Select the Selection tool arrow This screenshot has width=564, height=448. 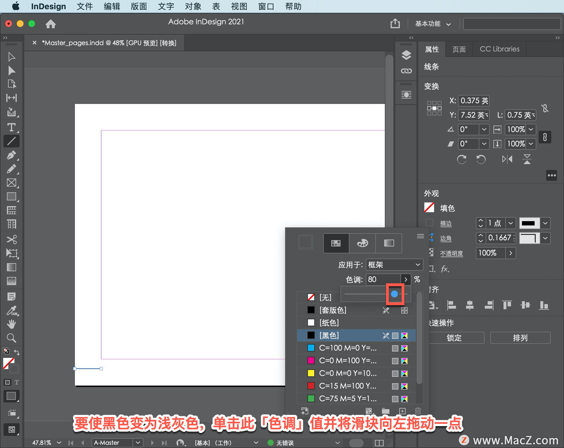[x=11, y=57]
